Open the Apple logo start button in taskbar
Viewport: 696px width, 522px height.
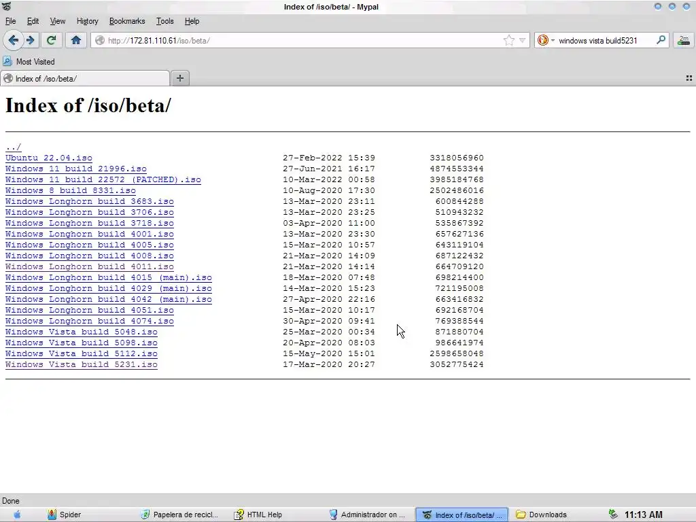point(17,515)
